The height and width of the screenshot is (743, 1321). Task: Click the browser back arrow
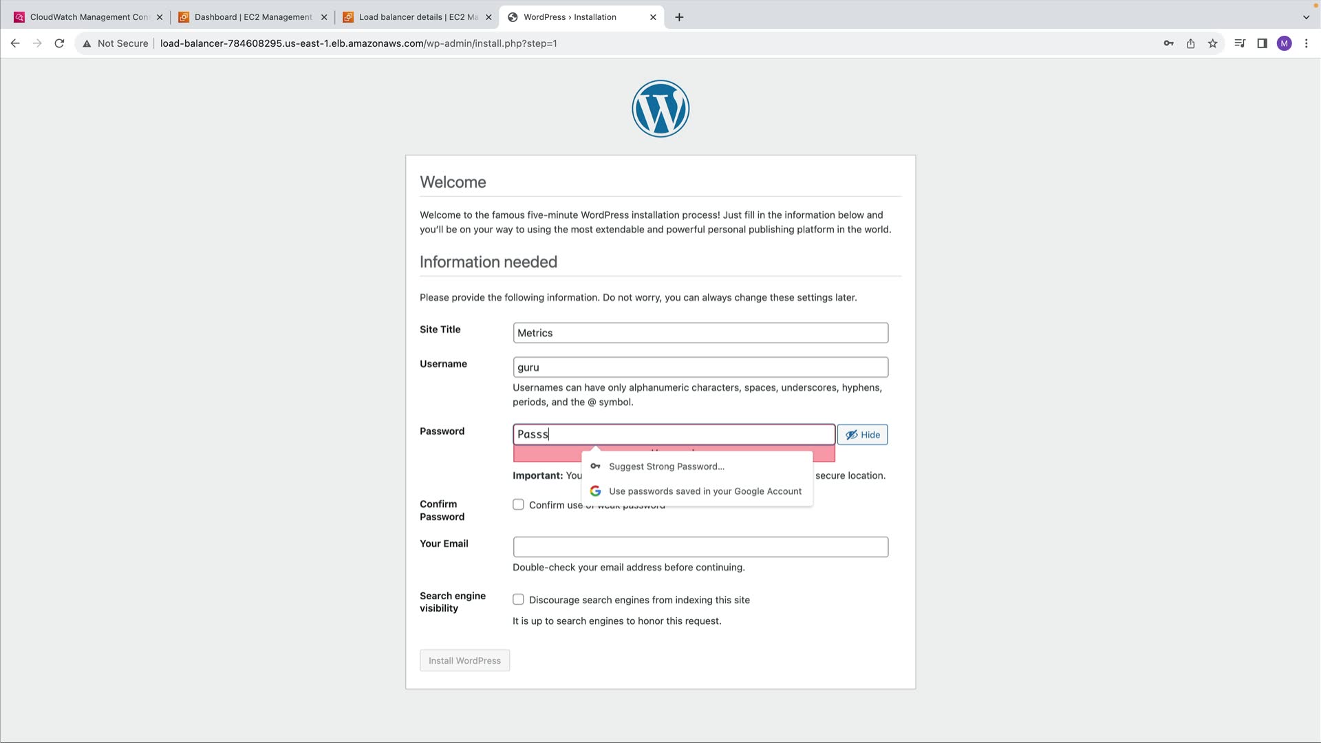15,43
